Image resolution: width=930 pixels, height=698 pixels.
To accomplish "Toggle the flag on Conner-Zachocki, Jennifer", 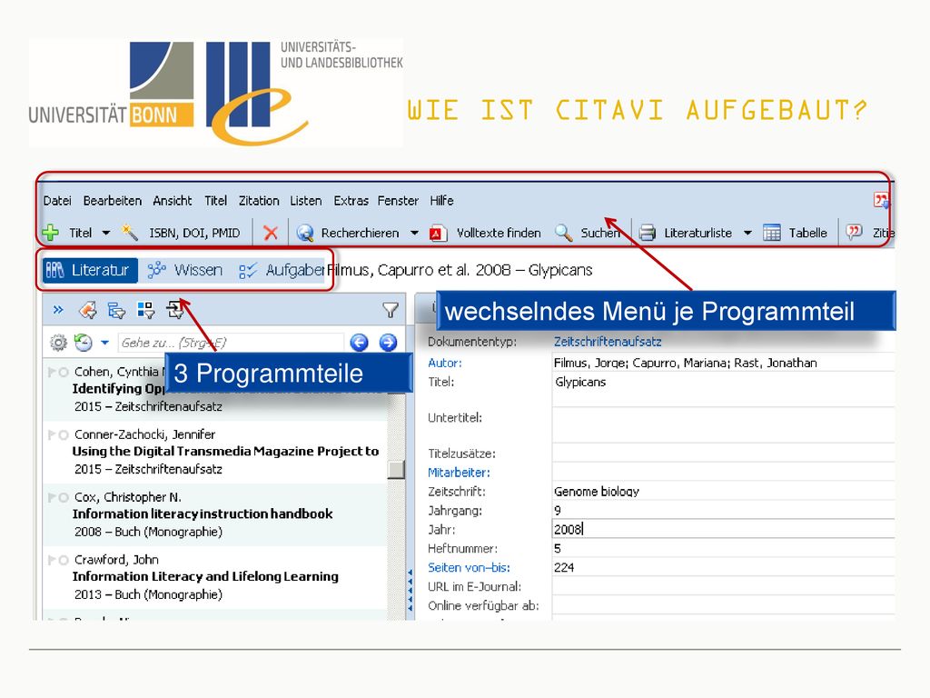I will pyautogui.click(x=52, y=434).
